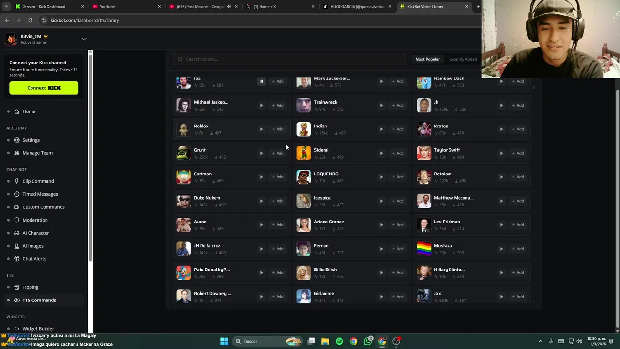Click the Cartman avatar thumbnail
The height and width of the screenshot is (349, 620).
(x=184, y=177)
